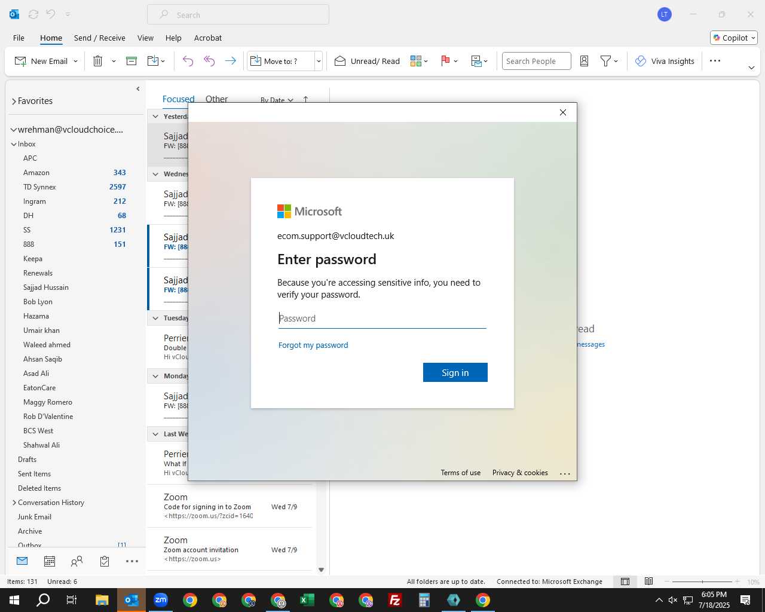Click the Outlook sync refresh icon in title bar
Viewport: 765px width, 612px height.
tap(33, 14)
